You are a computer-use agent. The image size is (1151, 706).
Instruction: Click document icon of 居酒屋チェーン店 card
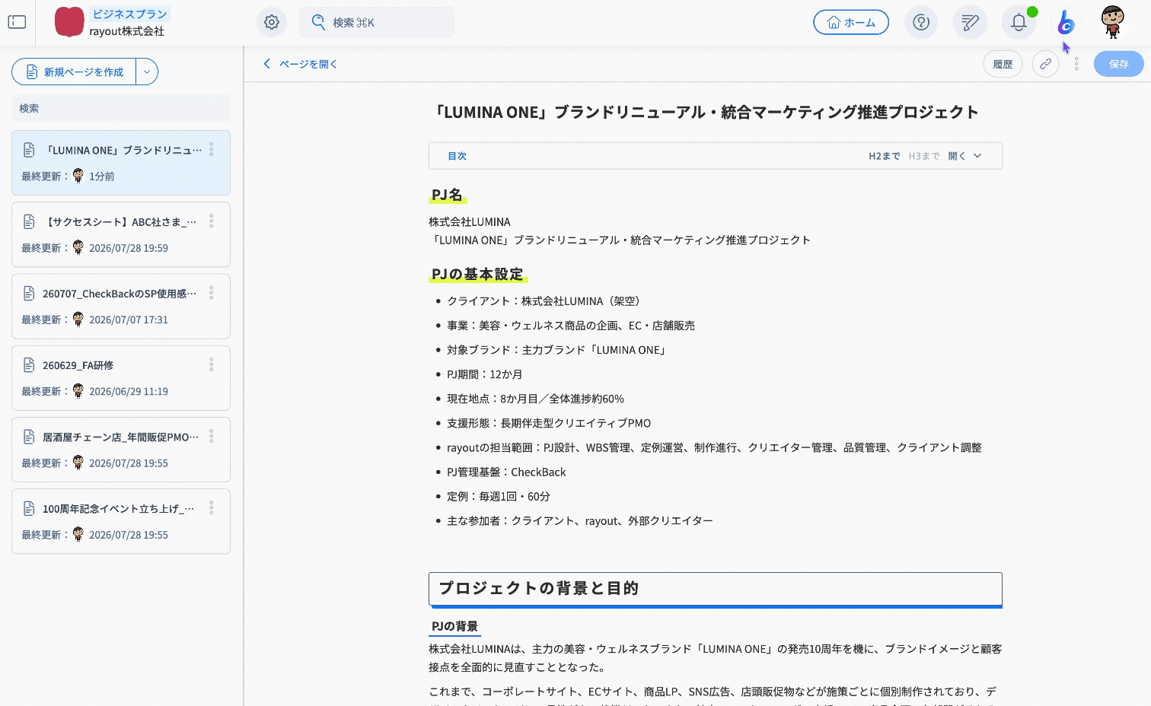29,437
